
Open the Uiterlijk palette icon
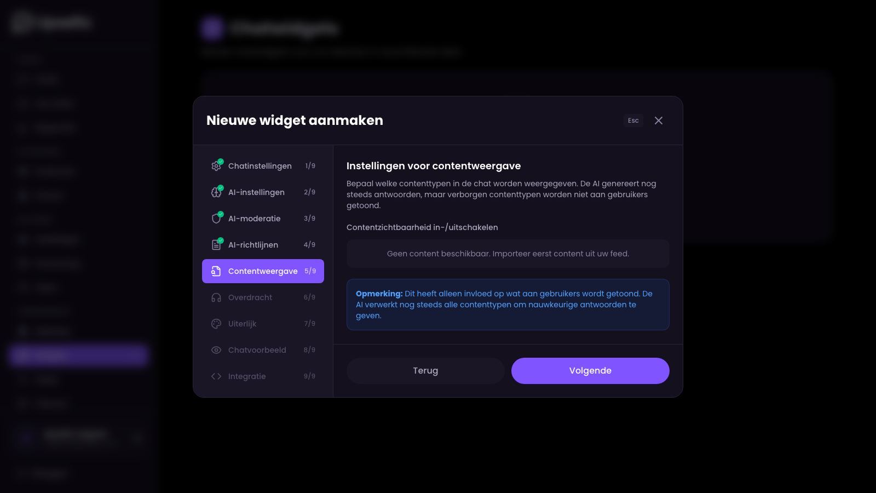point(216,324)
